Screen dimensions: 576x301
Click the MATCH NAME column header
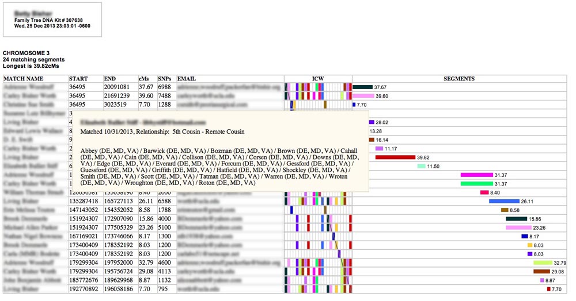23,79
